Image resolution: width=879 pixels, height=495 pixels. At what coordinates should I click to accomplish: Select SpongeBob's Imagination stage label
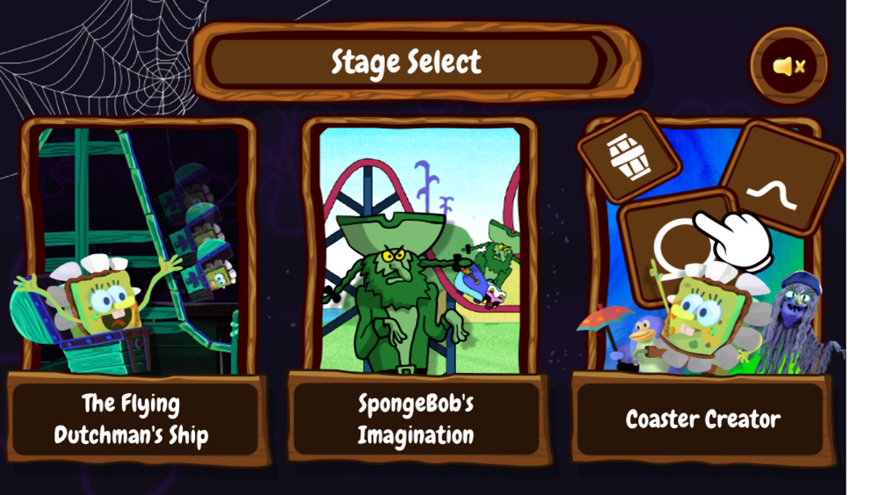(416, 419)
